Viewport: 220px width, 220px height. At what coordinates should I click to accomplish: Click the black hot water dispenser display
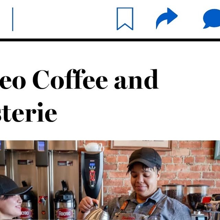(92, 164)
